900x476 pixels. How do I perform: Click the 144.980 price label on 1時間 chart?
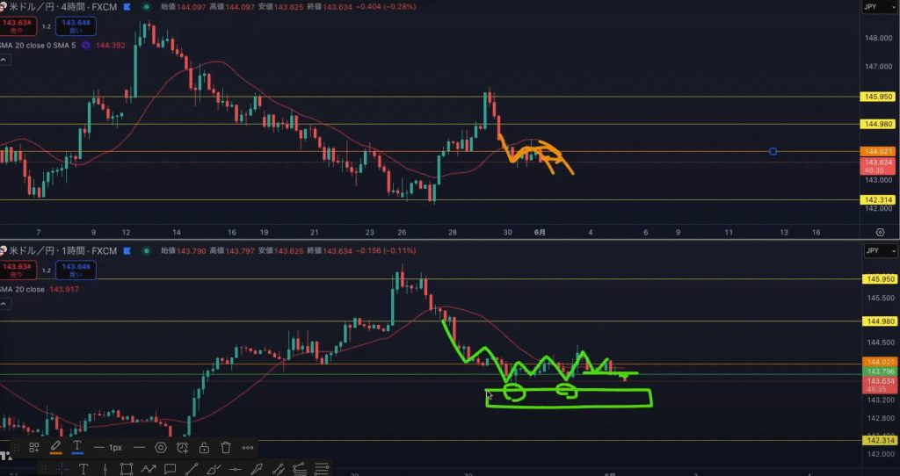click(x=879, y=321)
